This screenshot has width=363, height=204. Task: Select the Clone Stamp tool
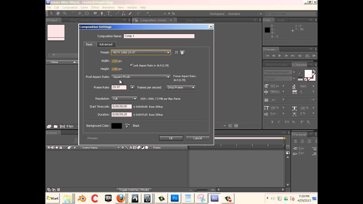[x=124, y=14]
